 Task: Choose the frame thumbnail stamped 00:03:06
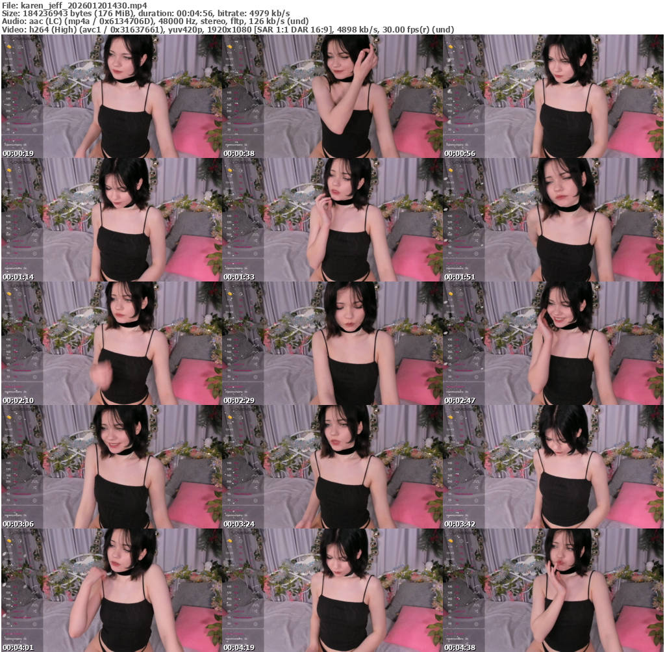click(x=111, y=467)
